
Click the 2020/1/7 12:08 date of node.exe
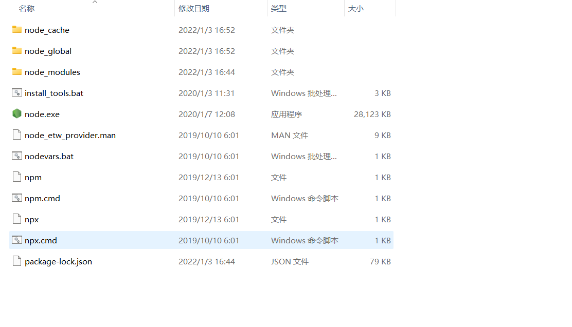click(207, 114)
